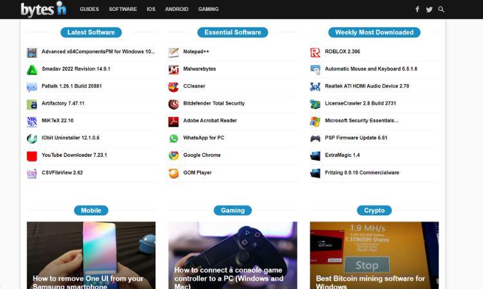The width and height of the screenshot is (483, 289).
Task: Open the ANDROID menu
Action: point(177,9)
